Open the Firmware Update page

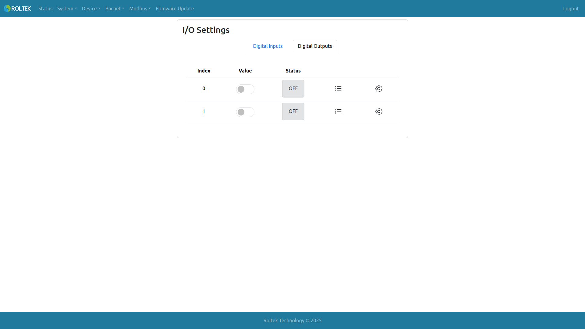coord(175,9)
